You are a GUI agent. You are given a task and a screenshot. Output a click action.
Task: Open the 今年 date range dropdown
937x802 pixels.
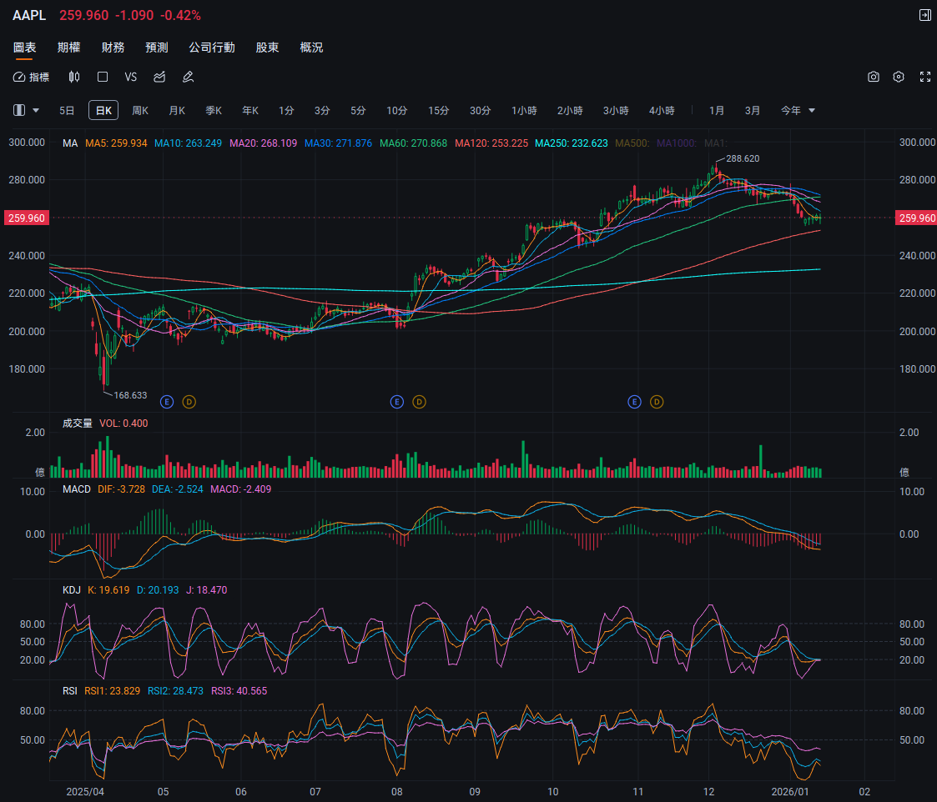[798, 110]
